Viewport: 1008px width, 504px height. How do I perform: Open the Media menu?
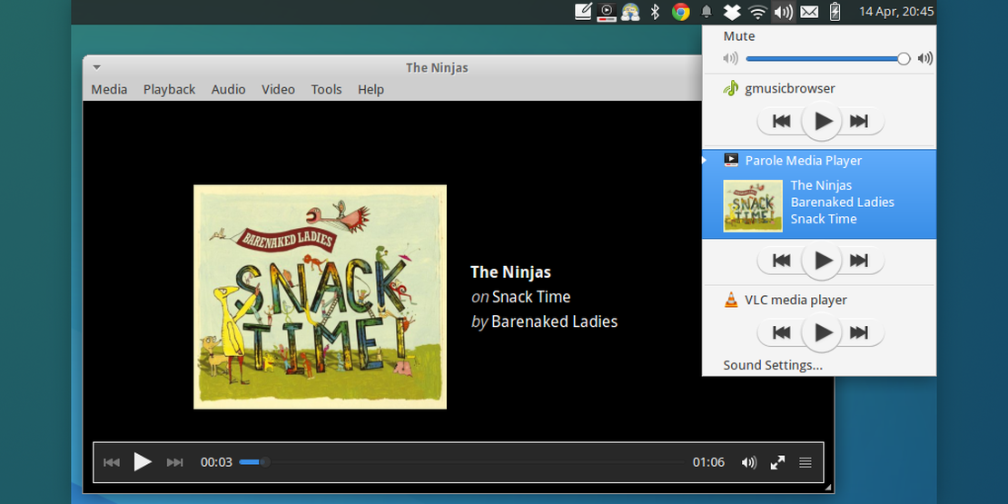(109, 89)
